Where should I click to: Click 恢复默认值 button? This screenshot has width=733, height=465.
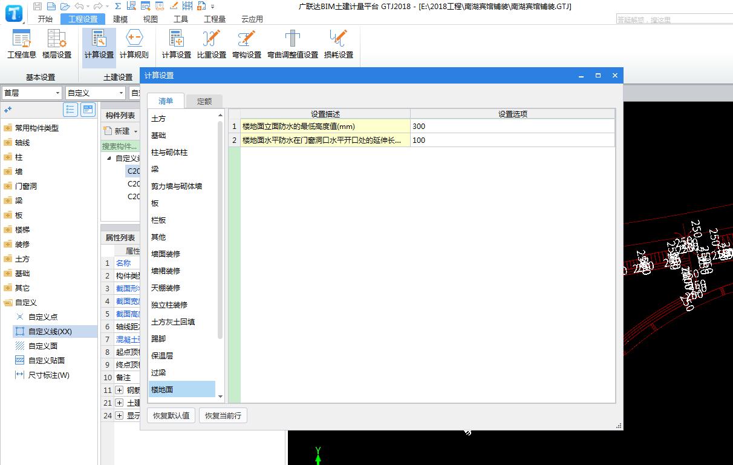click(171, 415)
